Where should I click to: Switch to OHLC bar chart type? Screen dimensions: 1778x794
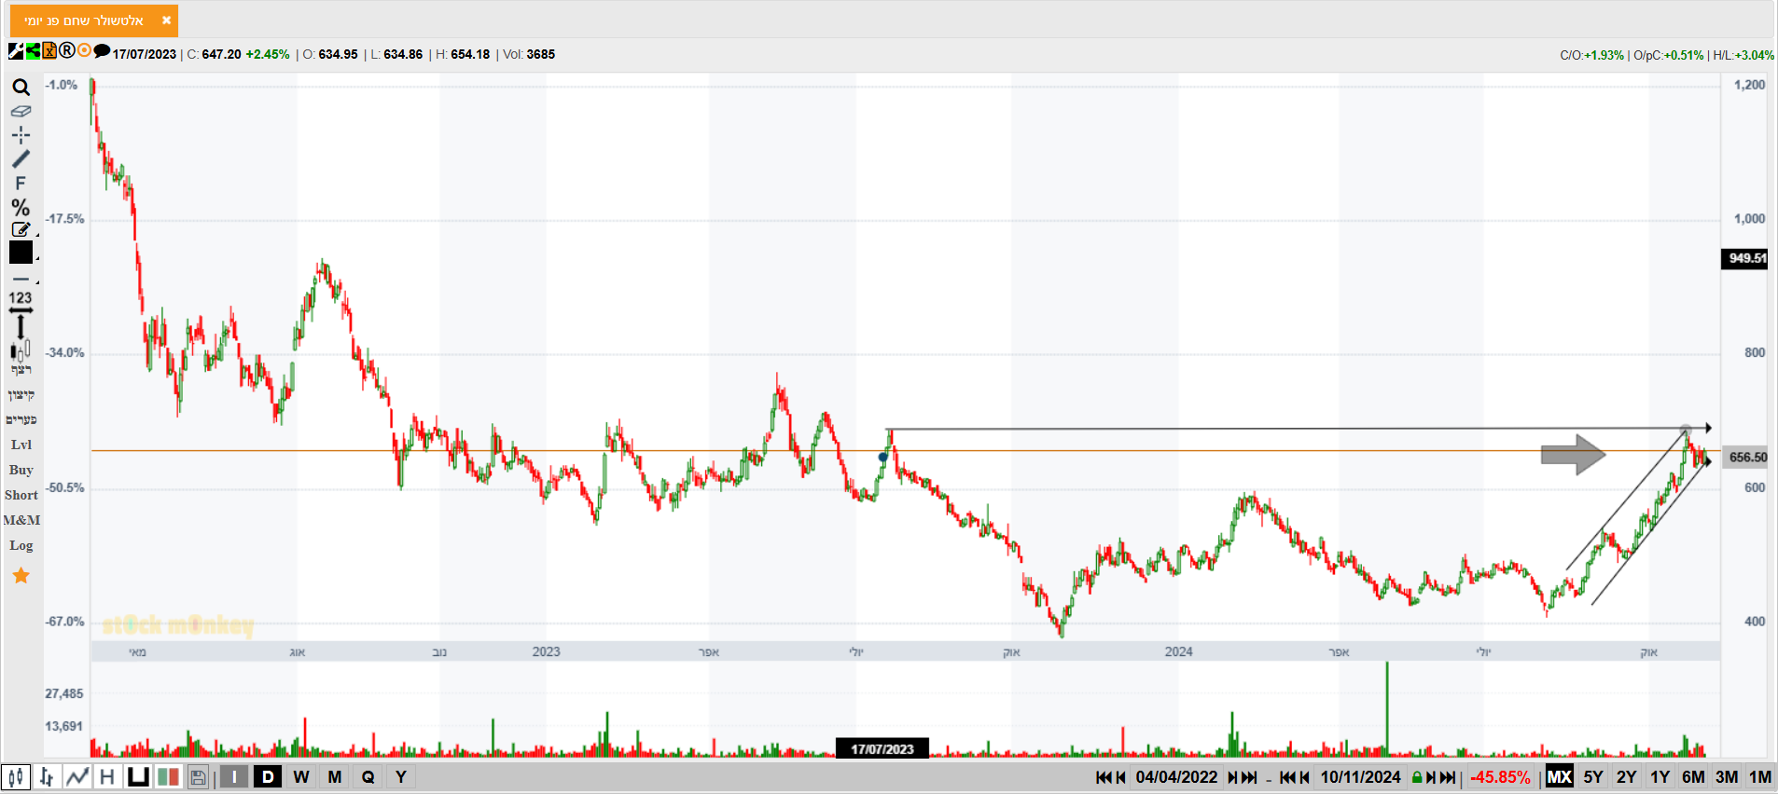47,776
